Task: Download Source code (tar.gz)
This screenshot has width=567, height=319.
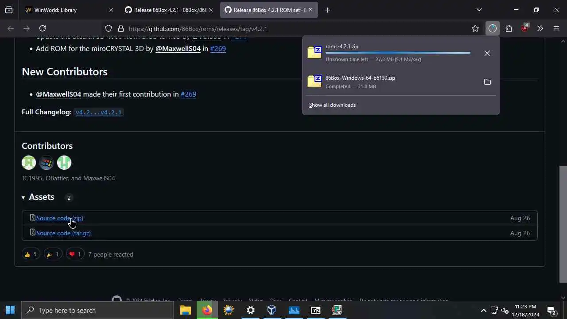Action: pos(63,233)
